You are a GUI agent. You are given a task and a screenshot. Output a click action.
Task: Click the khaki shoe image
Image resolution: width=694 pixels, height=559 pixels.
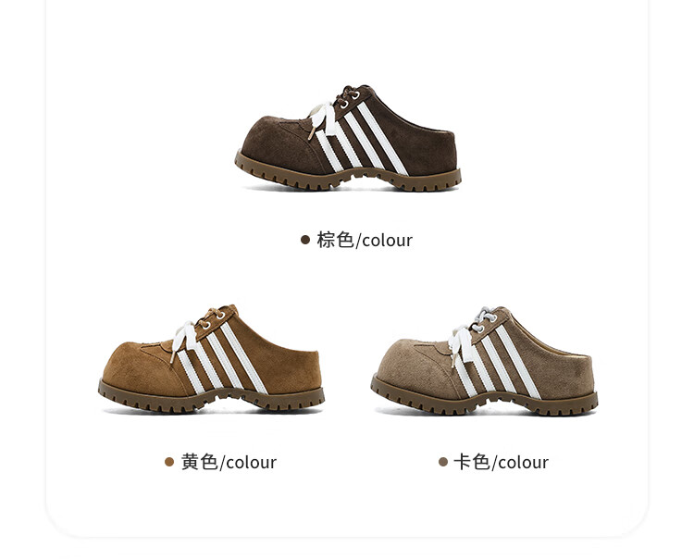484,360
